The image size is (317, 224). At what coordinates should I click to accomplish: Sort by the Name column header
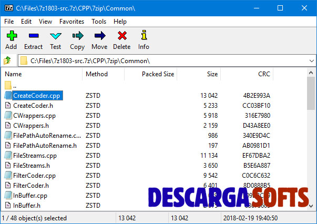(x=42, y=74)
